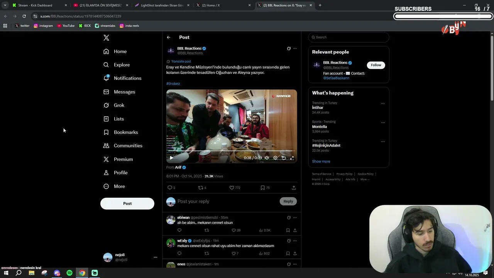Switch to Stream - Kick Dashboard tab
The image size is (494, 278).
pyautogui.click(x=39, y=5)
